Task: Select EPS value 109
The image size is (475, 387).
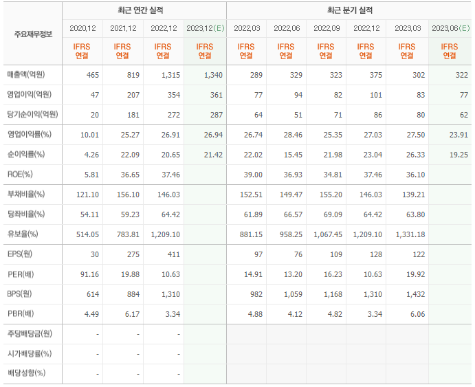Action: pyautogui.click(x=336, y=254)
